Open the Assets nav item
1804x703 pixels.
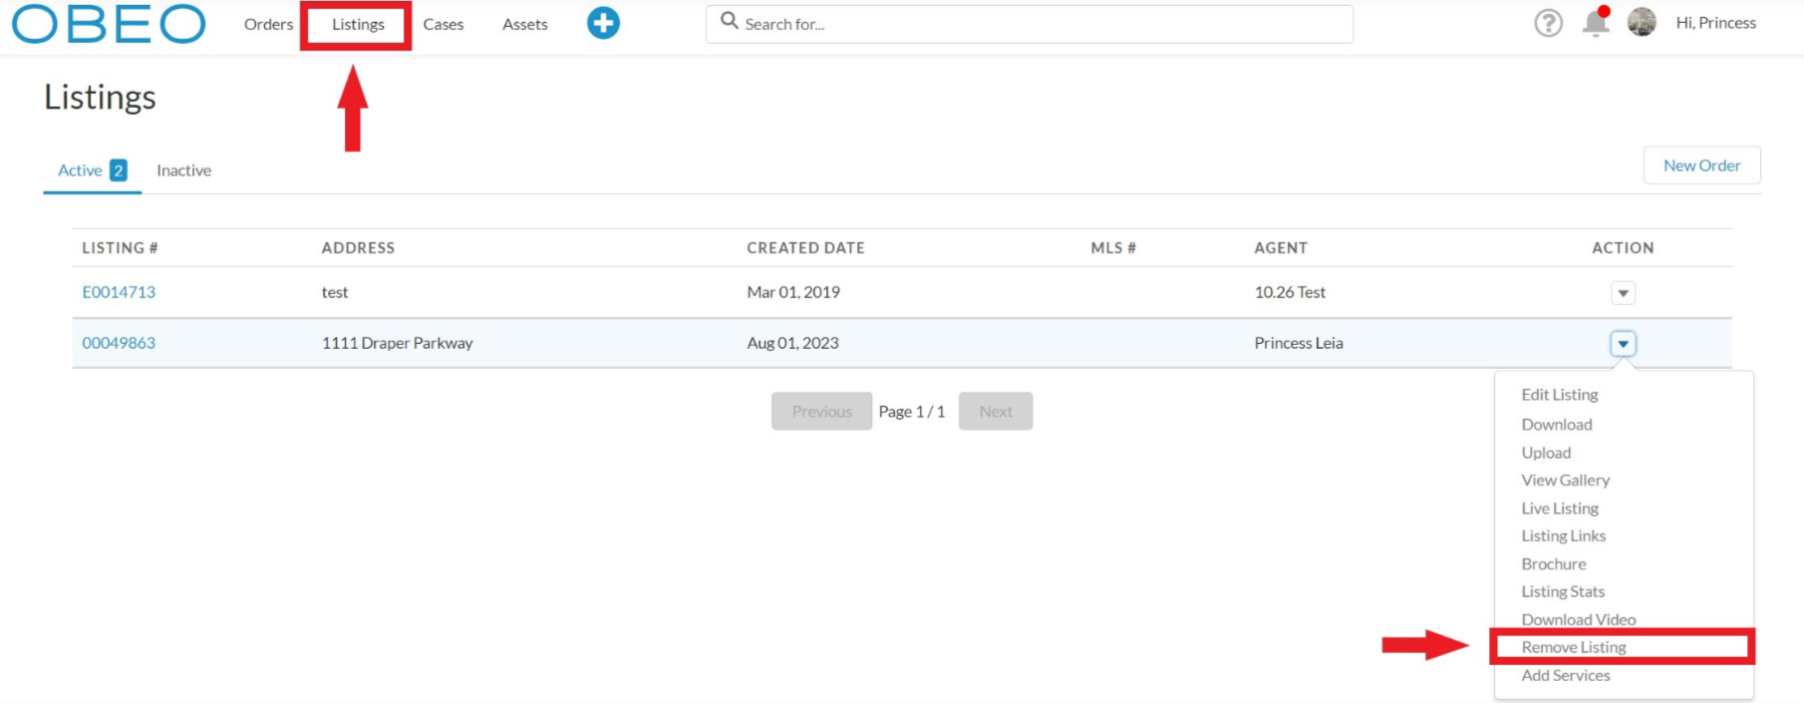[x=525, y=24]
